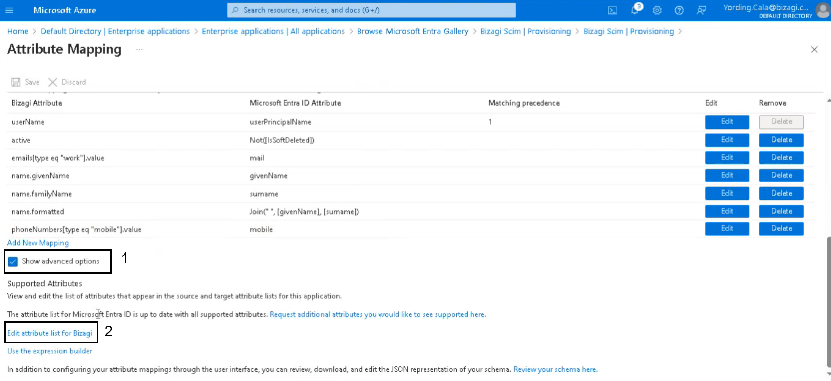831x381 pixels.
Task: Click Request additional attributes link
Action: click(378, 314)
